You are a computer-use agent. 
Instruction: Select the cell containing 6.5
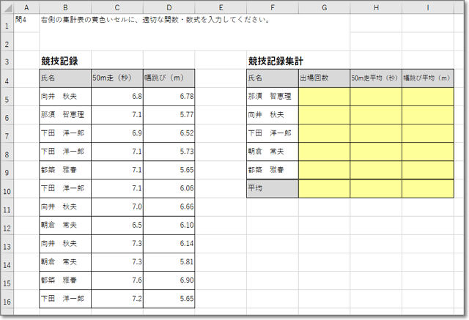(x=117, y=226)
